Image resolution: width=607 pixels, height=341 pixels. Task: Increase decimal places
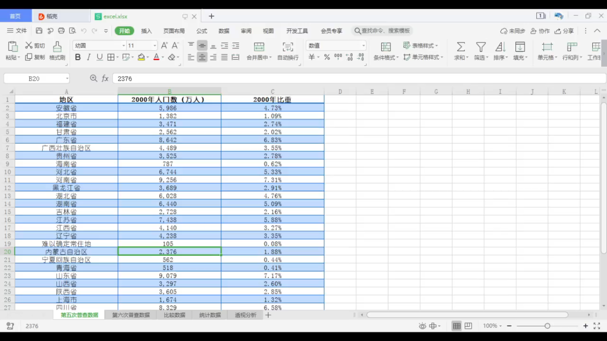349,57
